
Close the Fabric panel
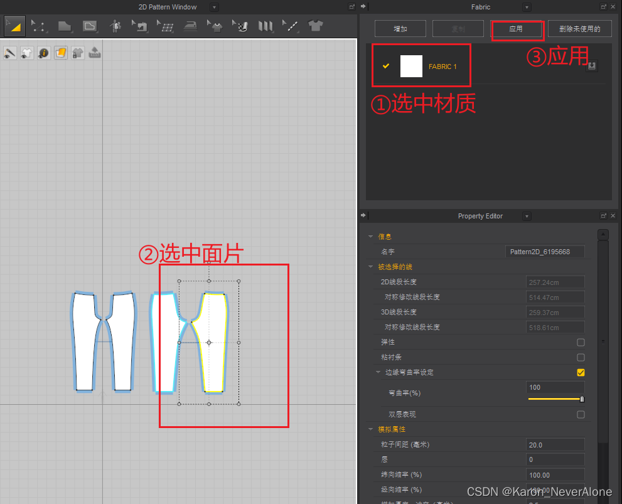(613, 7)
